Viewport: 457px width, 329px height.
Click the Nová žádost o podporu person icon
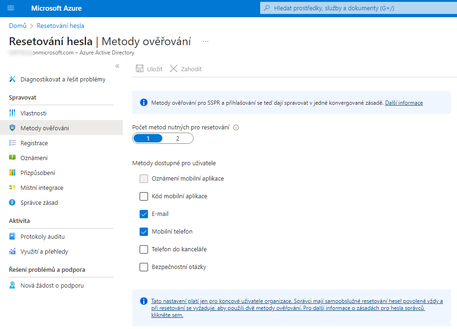click(12, 285)
